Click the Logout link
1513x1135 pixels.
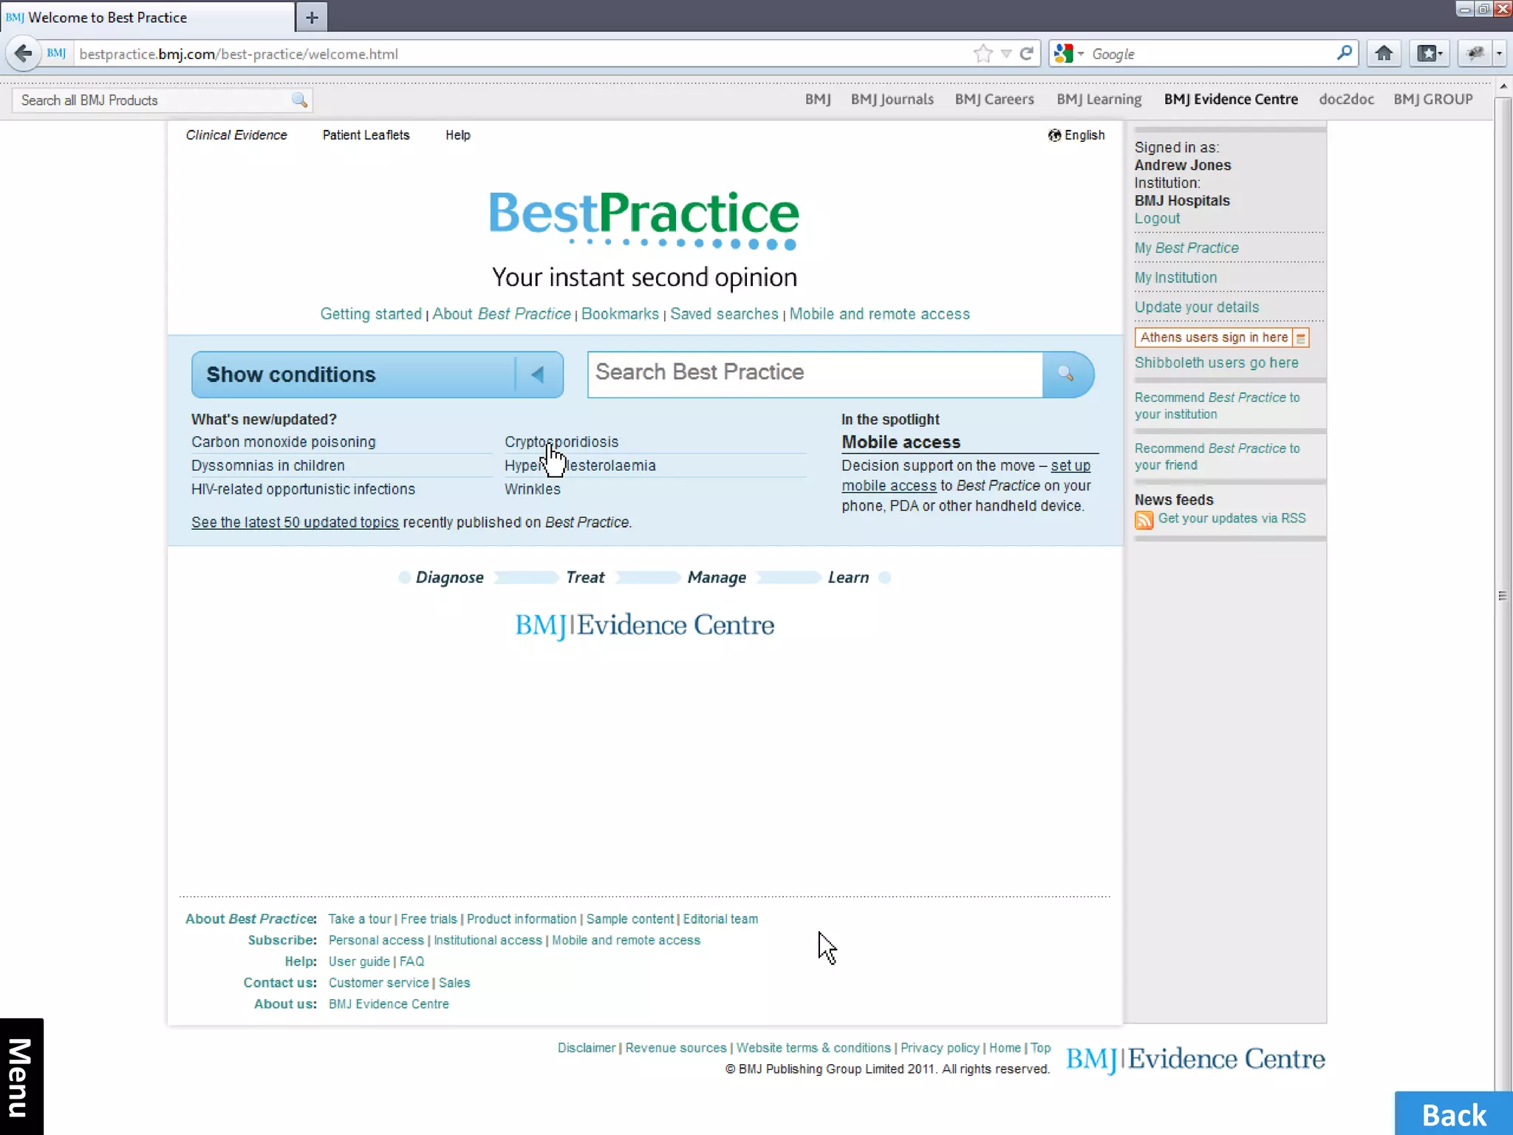click(1157, 219)
